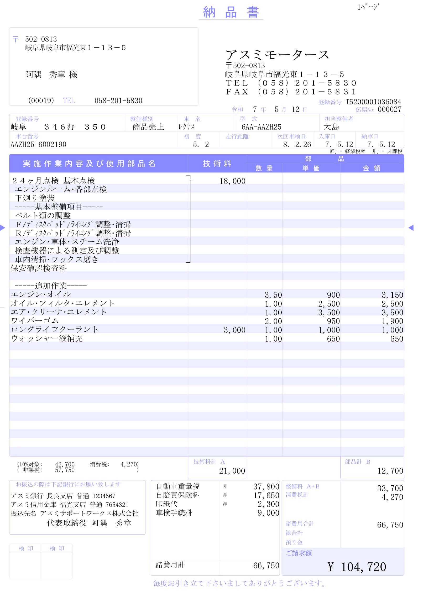Select the エア・クリーナ・エレメント item
The height and width of the screenshot is (615, 434).
click(x=59, y=312)
